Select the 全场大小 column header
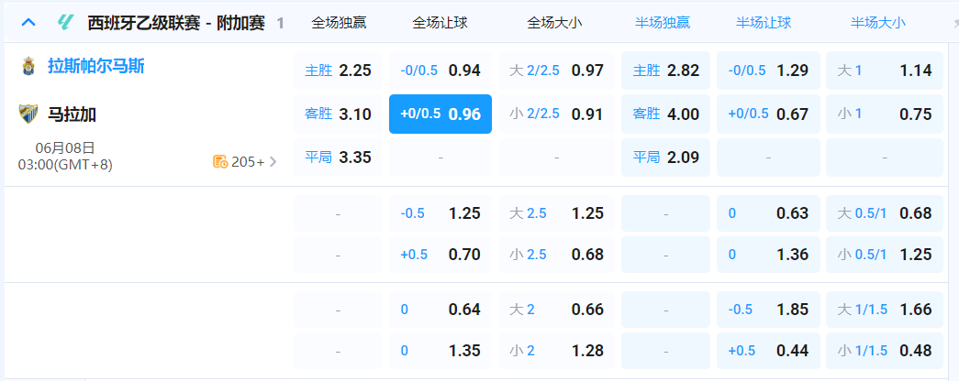This screenshot has height=381, width=959. pos(554,23)
